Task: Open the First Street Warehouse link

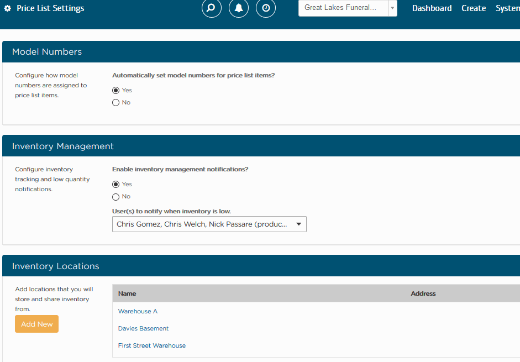Action: 152,345
